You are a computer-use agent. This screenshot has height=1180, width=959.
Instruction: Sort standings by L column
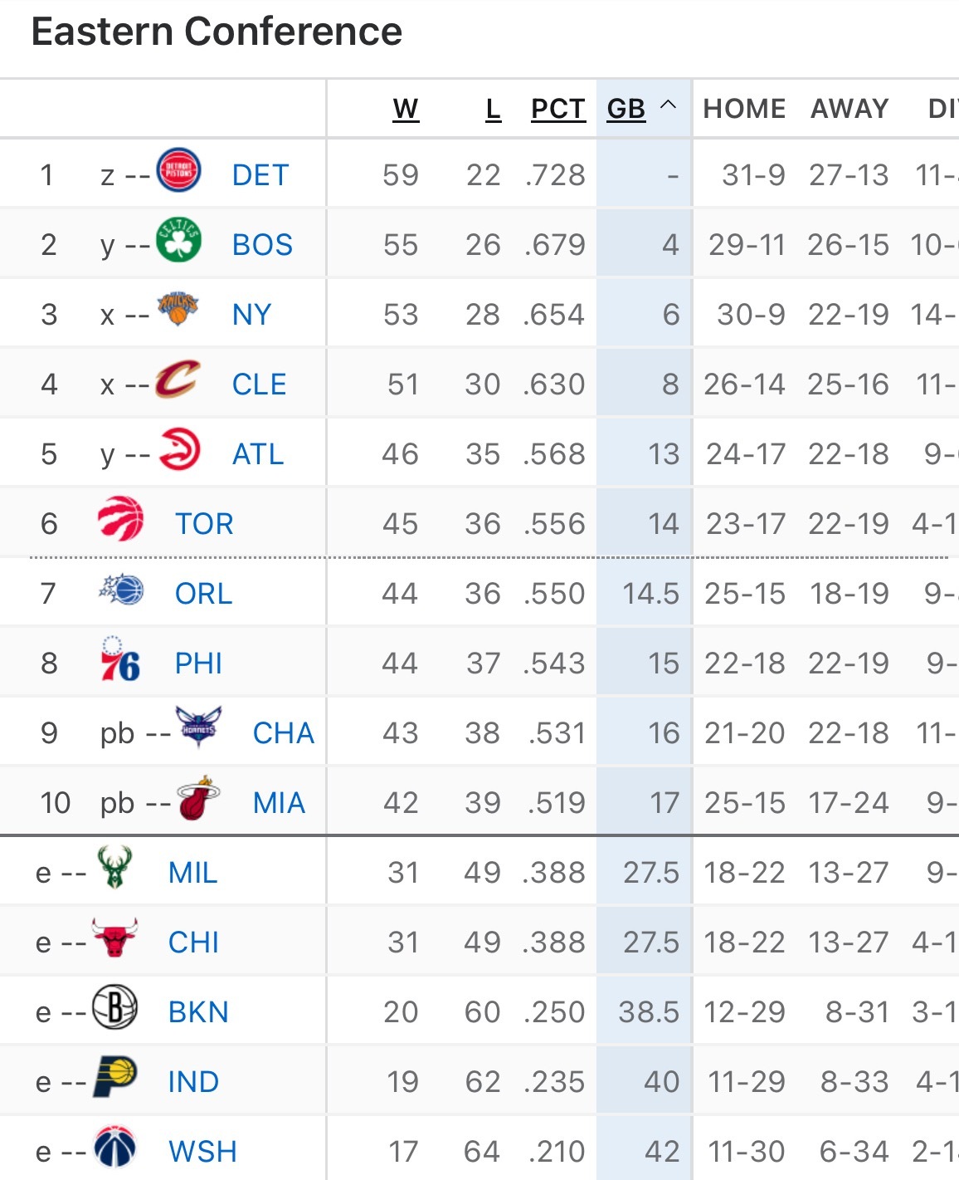[x=493, y=109]
